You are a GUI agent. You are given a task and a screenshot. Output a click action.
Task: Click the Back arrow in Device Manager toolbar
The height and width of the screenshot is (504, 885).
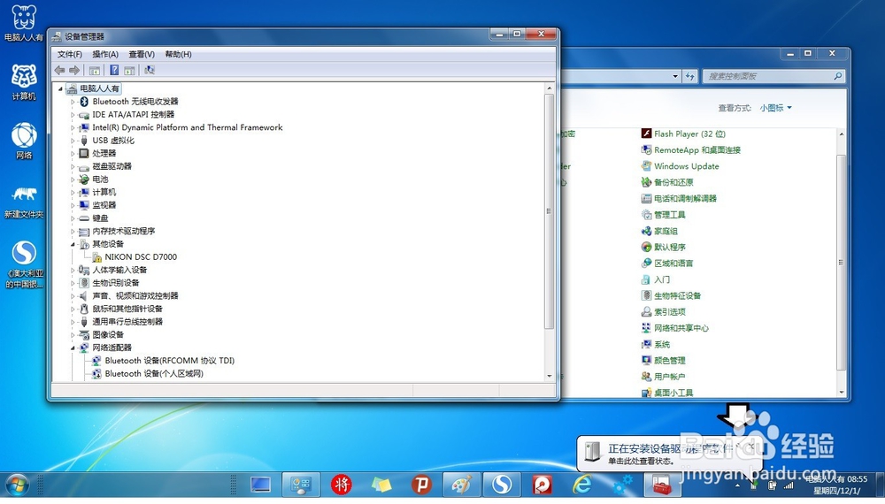click(59, 70)
